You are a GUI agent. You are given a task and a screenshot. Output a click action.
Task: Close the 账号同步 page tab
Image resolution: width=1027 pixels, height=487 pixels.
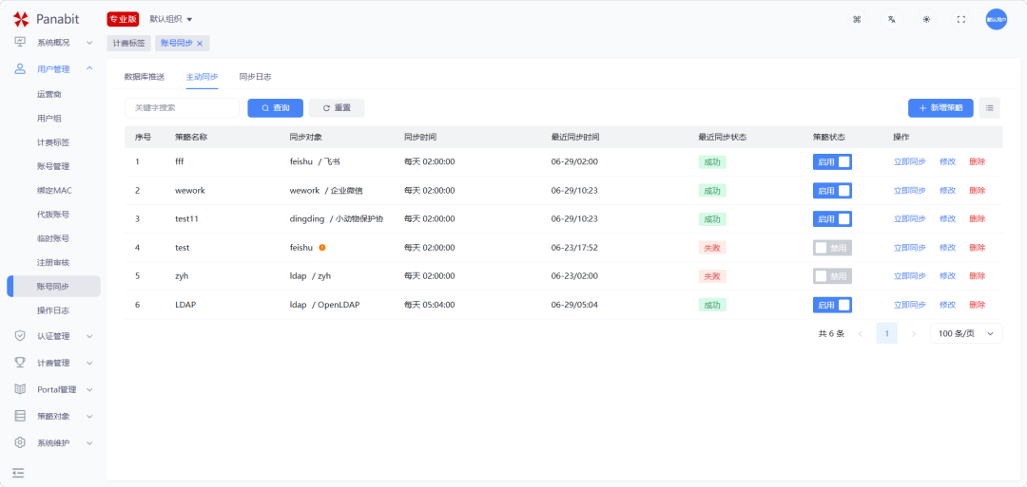point(200,43)
